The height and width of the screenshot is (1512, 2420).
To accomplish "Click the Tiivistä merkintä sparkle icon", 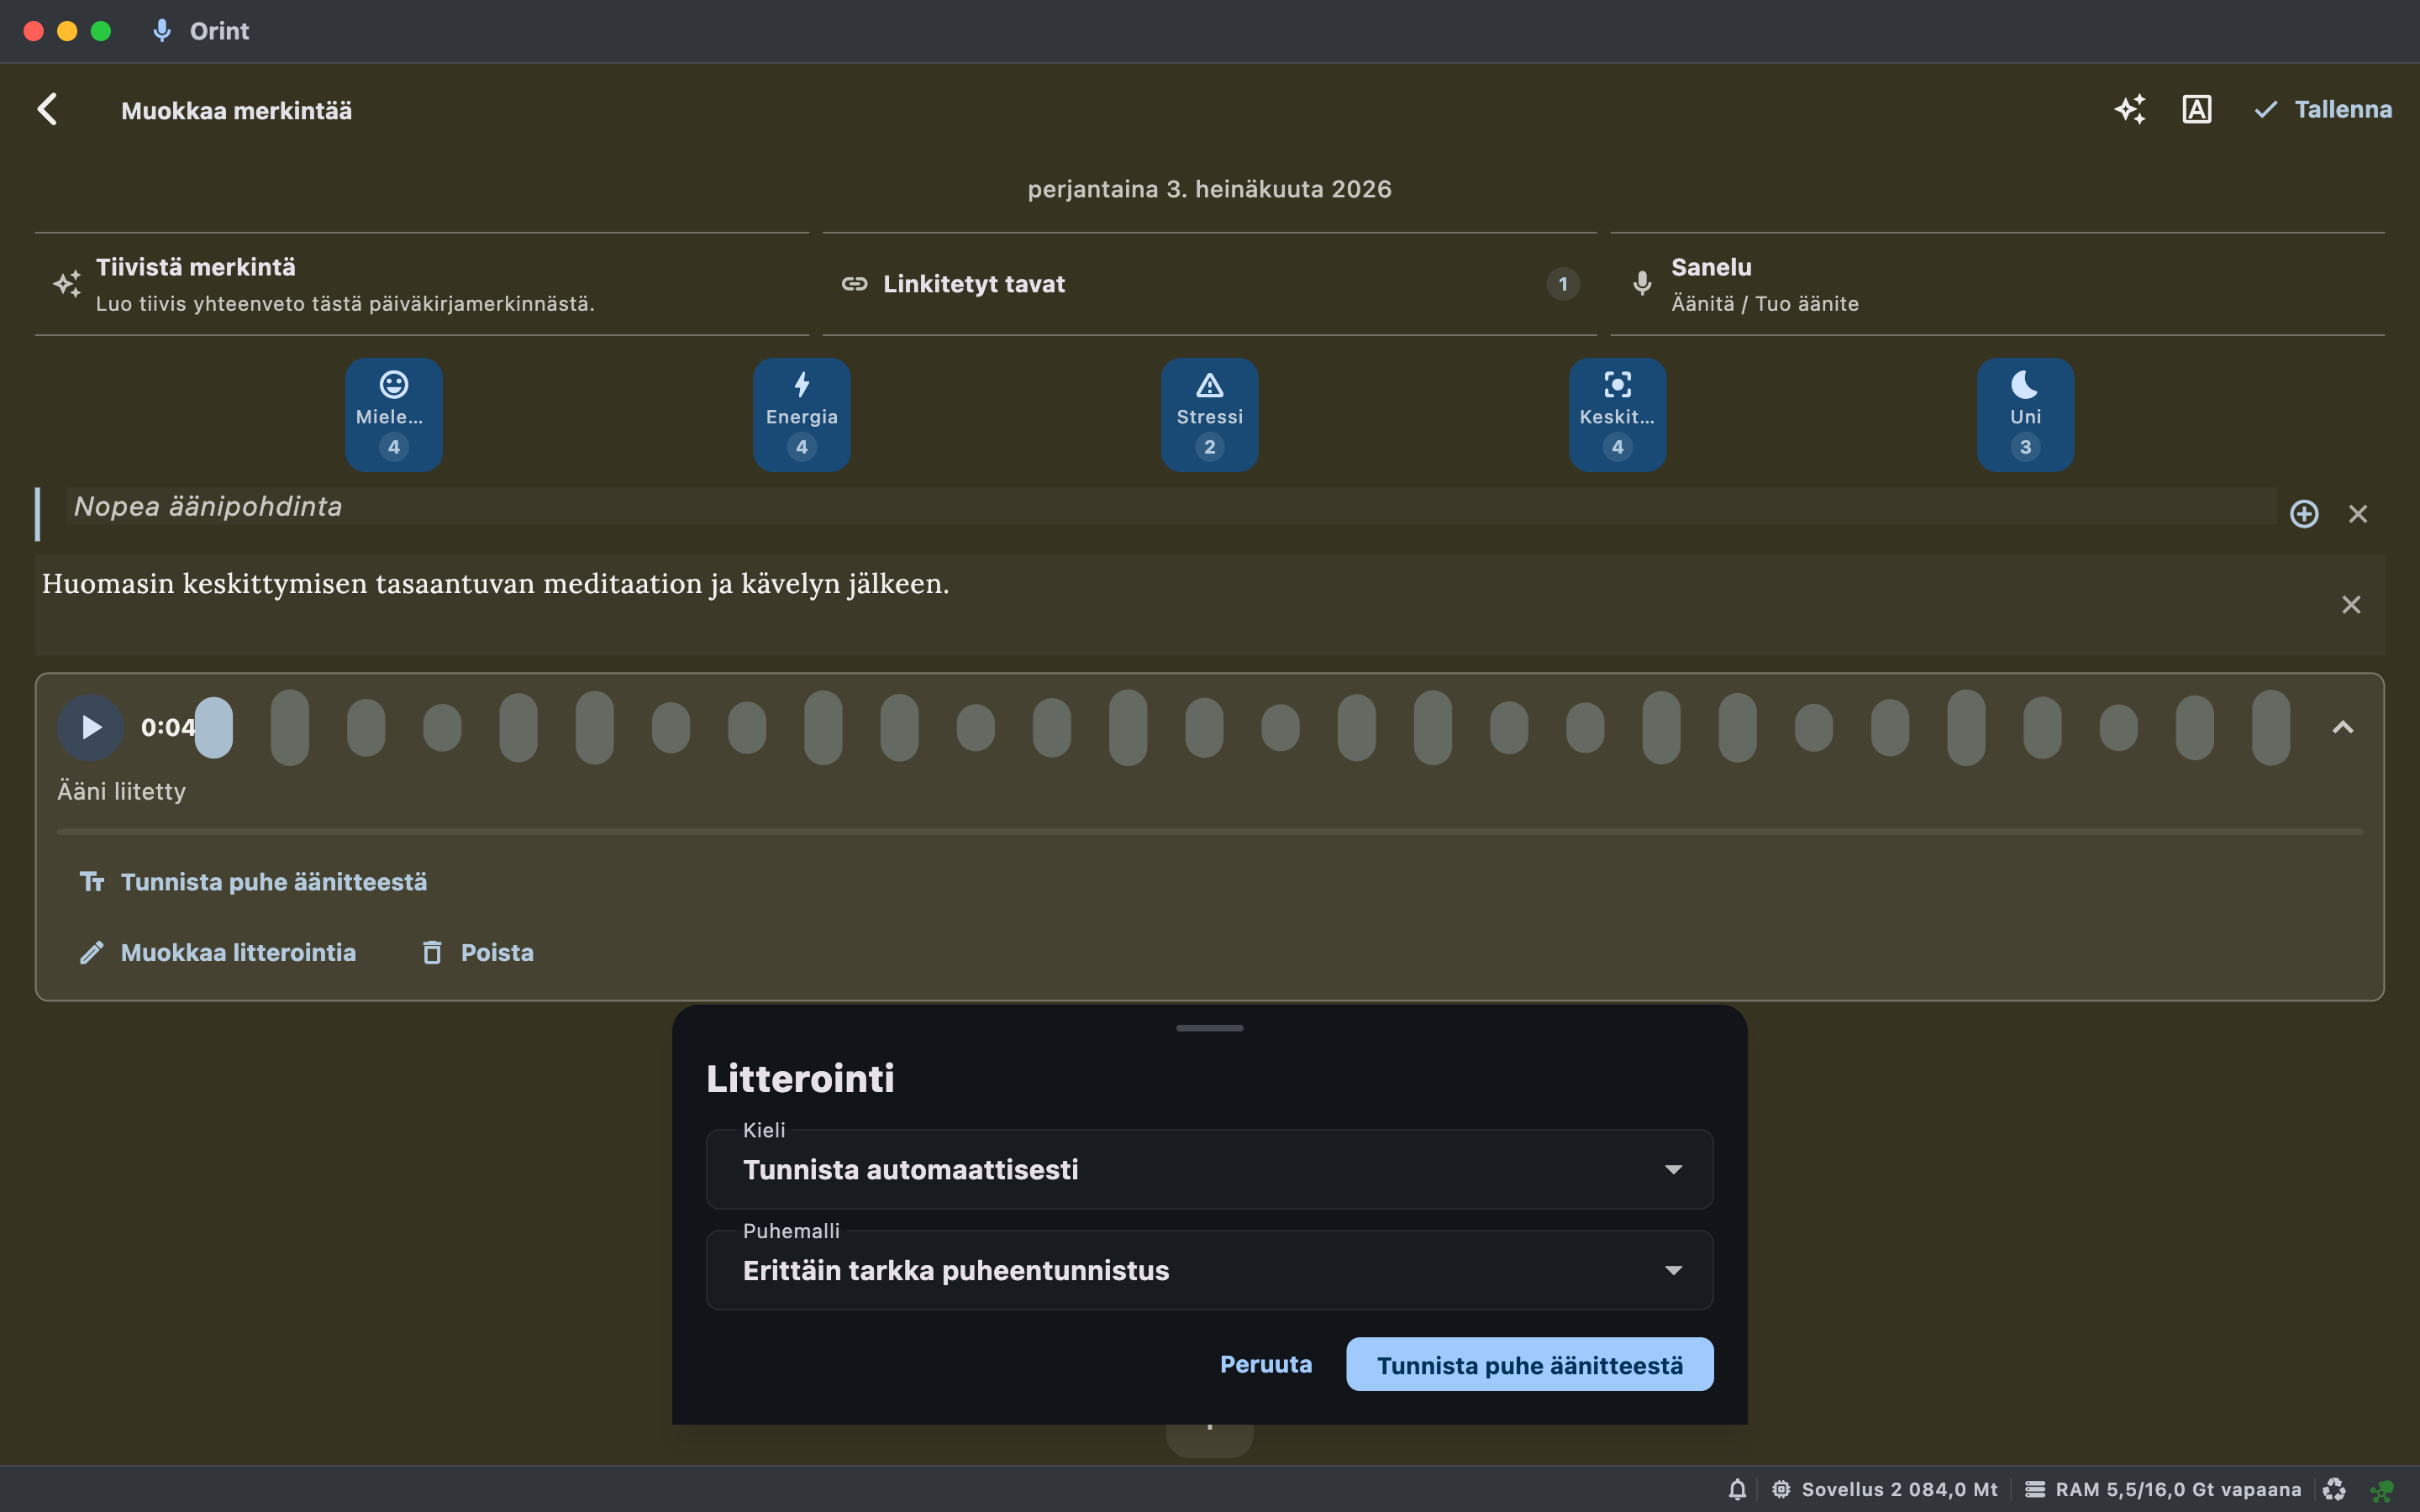I will point(67,284).
